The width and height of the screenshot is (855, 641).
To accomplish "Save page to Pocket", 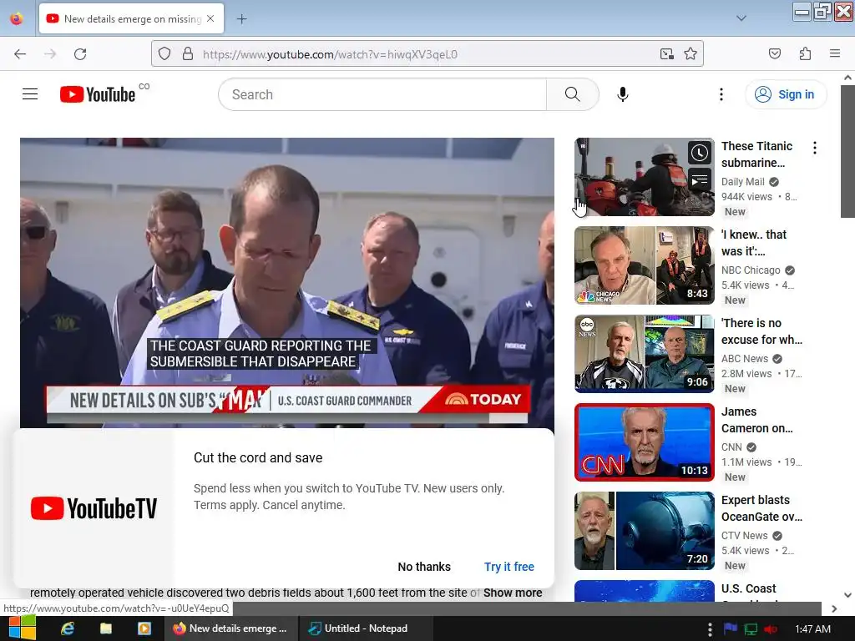I will click(774, 54).
